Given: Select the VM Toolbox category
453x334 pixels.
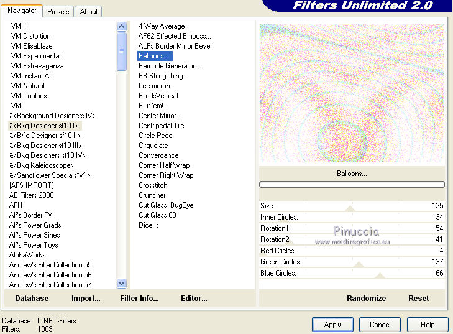Looking at the screenshot, I should (29, 96).
